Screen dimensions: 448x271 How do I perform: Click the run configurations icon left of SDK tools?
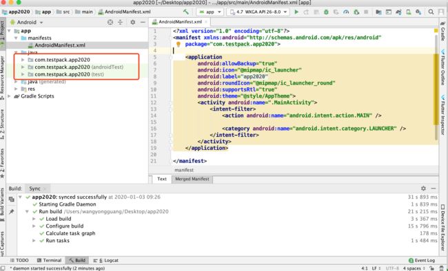pos(389,12)
